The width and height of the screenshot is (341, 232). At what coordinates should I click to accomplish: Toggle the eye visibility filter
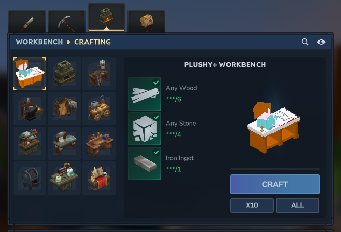tap(321, 42)
